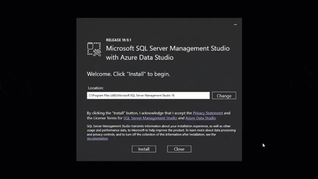Image resolution: width=318 pixels, height=179 pixels.
Task: Click Change to pick another install location
Action: pos(224,96)
